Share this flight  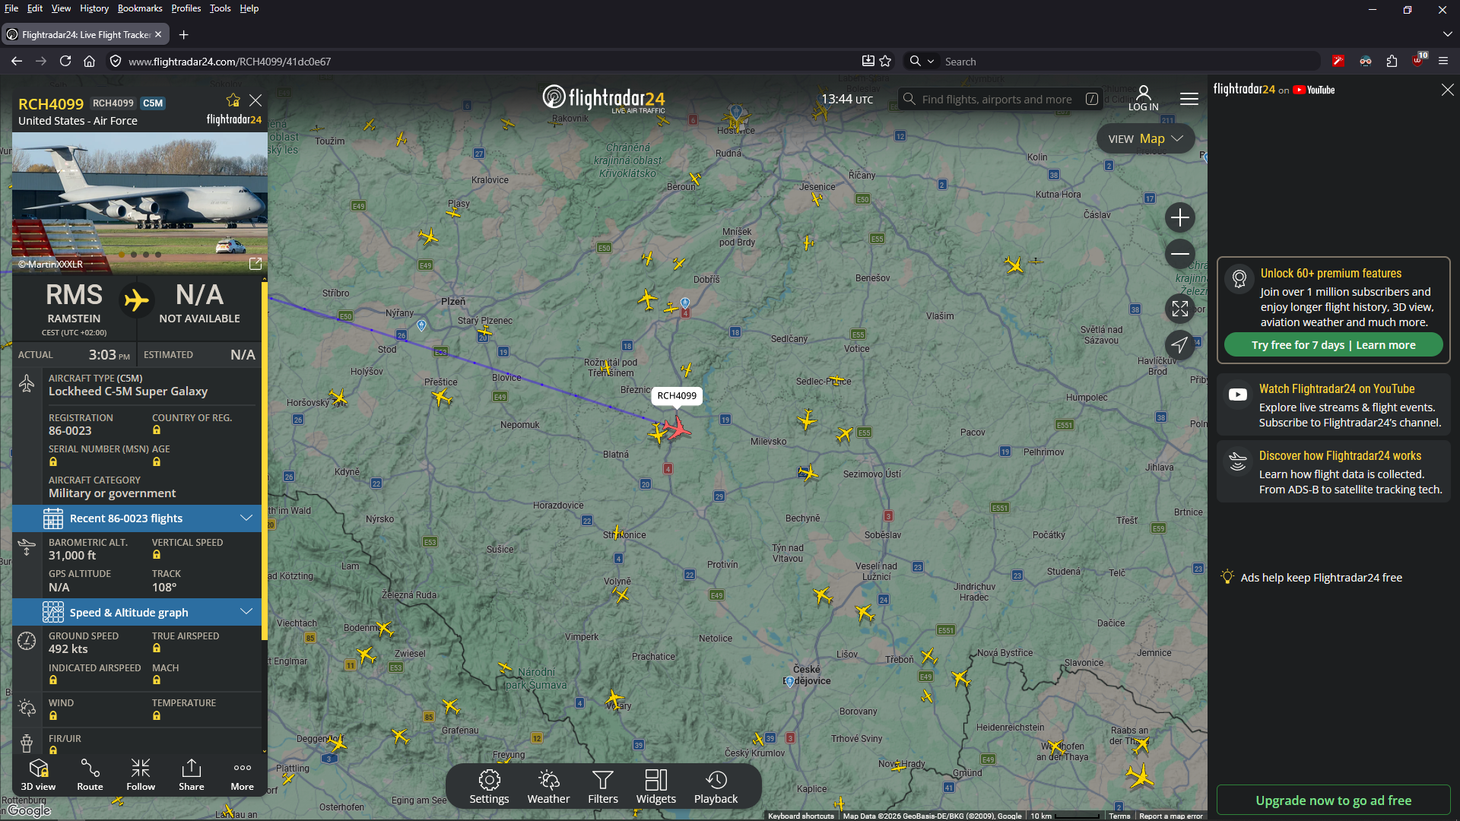[192, 775]
